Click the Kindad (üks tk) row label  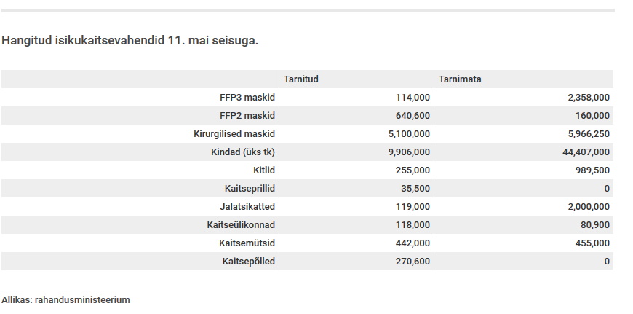coord(242,152)
